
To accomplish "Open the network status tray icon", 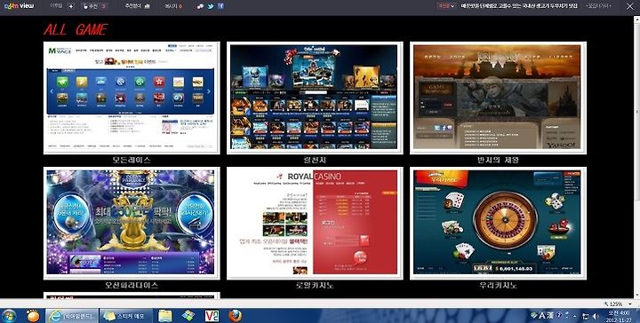I will pos(586,316).
